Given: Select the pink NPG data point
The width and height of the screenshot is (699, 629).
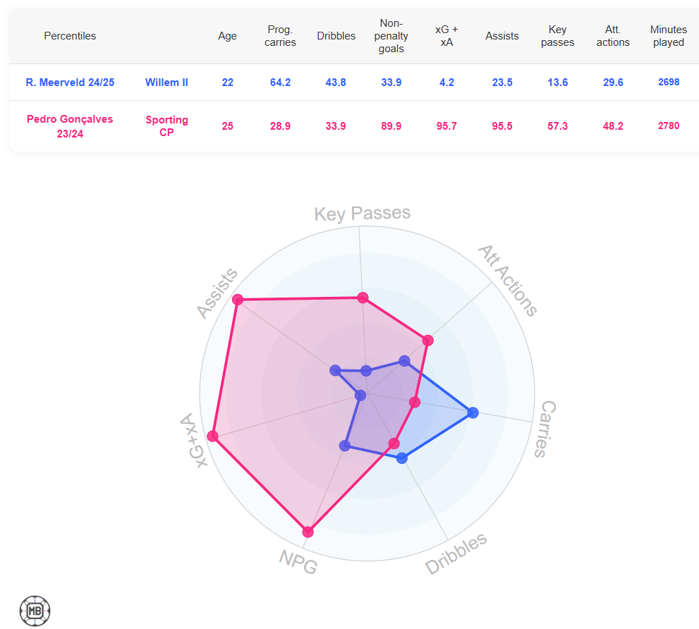Looking at the screenshot, I should pos(308,532).
